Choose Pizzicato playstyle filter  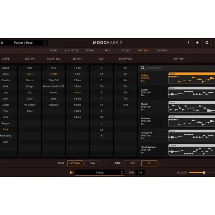pyautogui.click(x=54, y=105)
